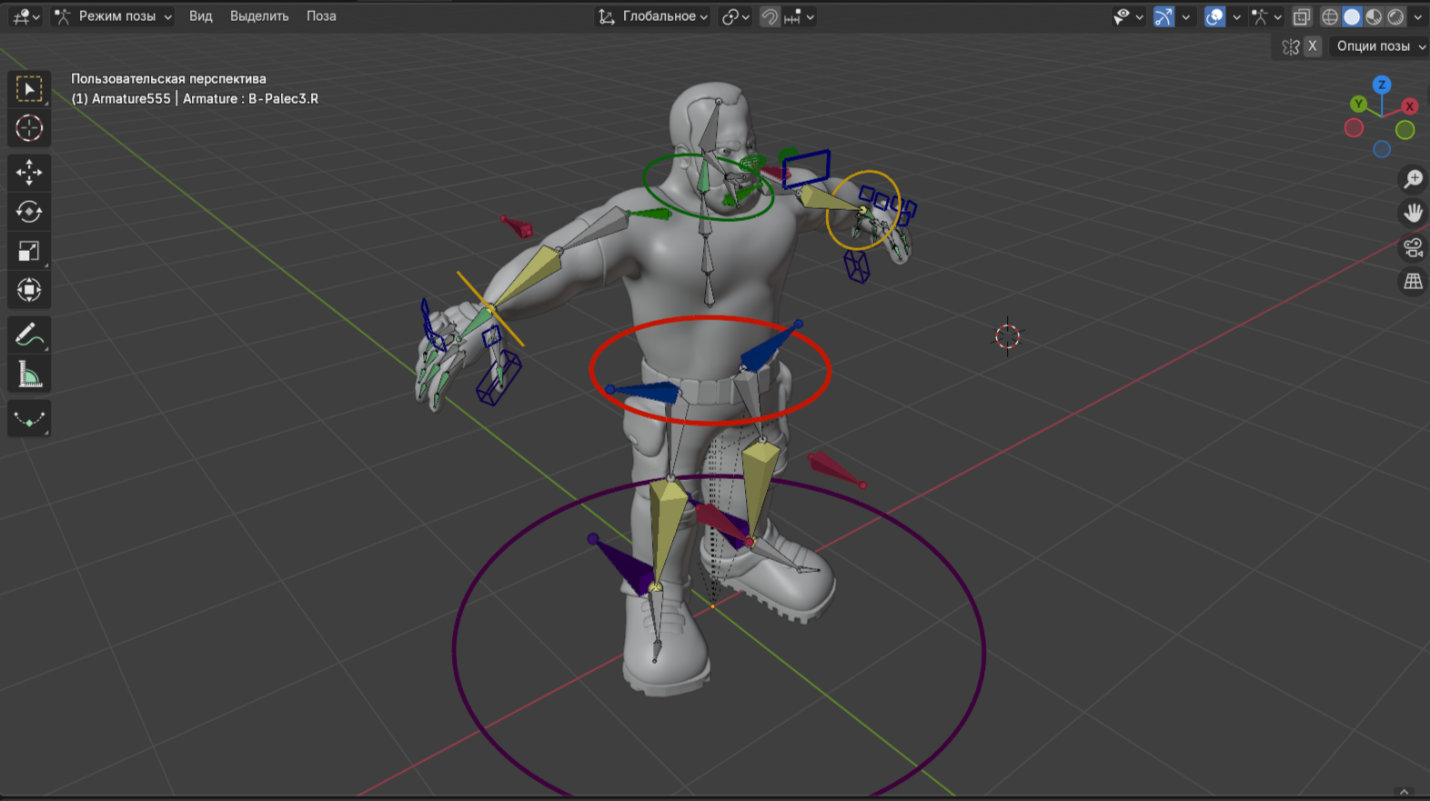1430x801 pixels.
Task: Toggle viewport gizmos display
Action: pyautogui.click(x=1163, y=16)
